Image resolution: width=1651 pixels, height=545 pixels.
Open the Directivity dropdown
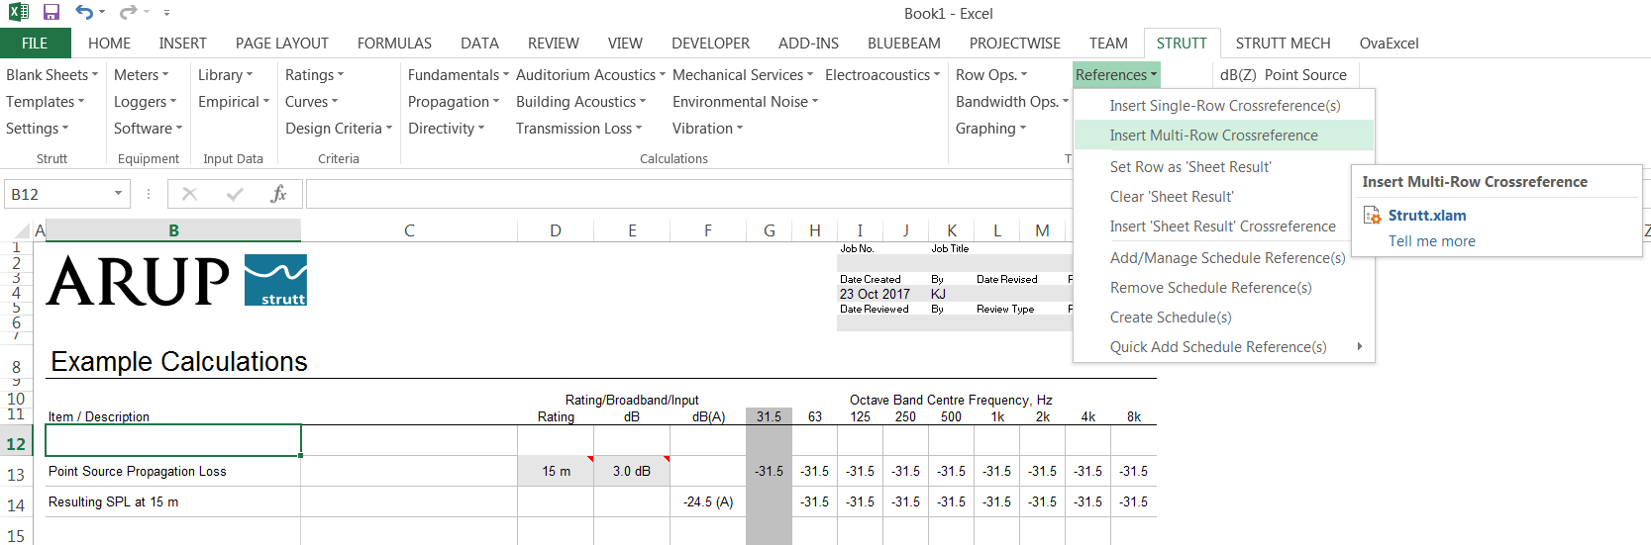446,129
